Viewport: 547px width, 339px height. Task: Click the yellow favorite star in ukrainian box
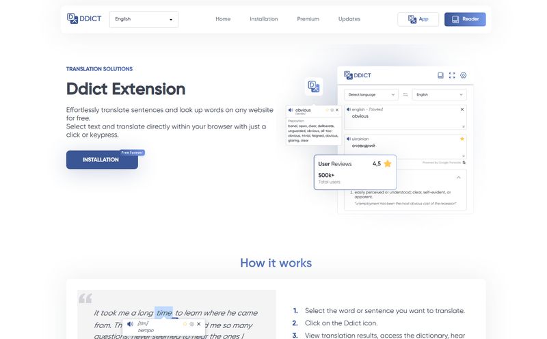(462, 139)
